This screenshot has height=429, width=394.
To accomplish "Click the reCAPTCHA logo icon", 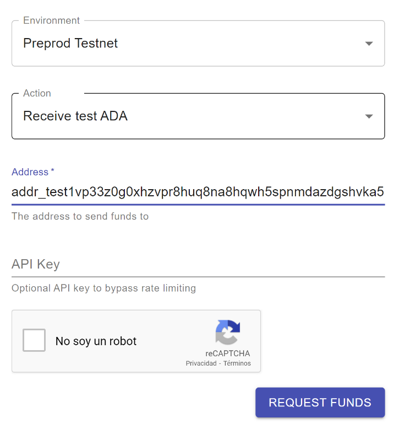I will point(228,333).
